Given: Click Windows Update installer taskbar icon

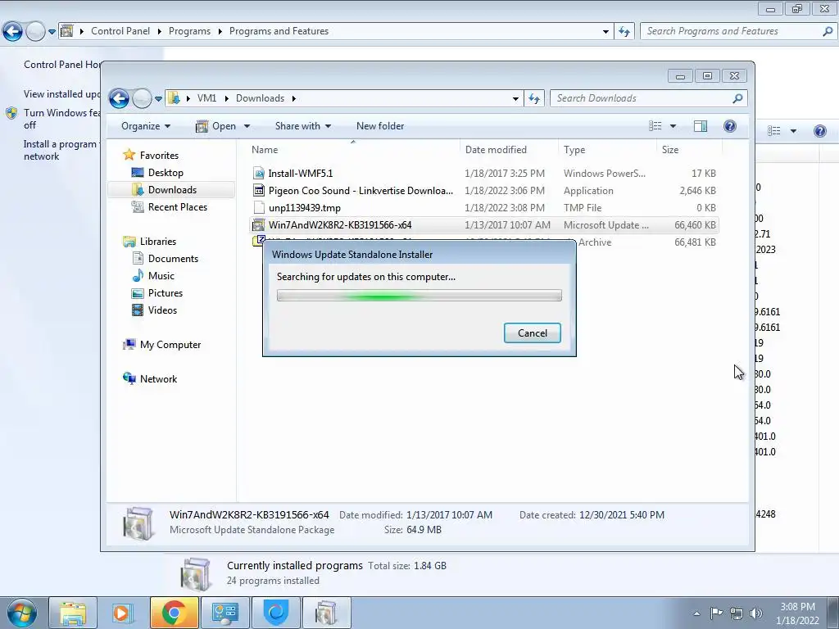Looking at the screenshot, I should (326, 613).
